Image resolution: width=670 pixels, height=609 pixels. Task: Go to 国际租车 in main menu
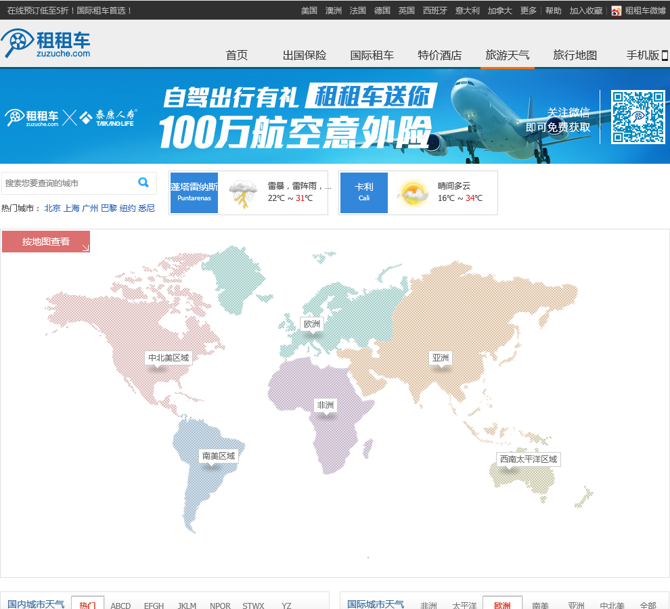coord(372,55)
